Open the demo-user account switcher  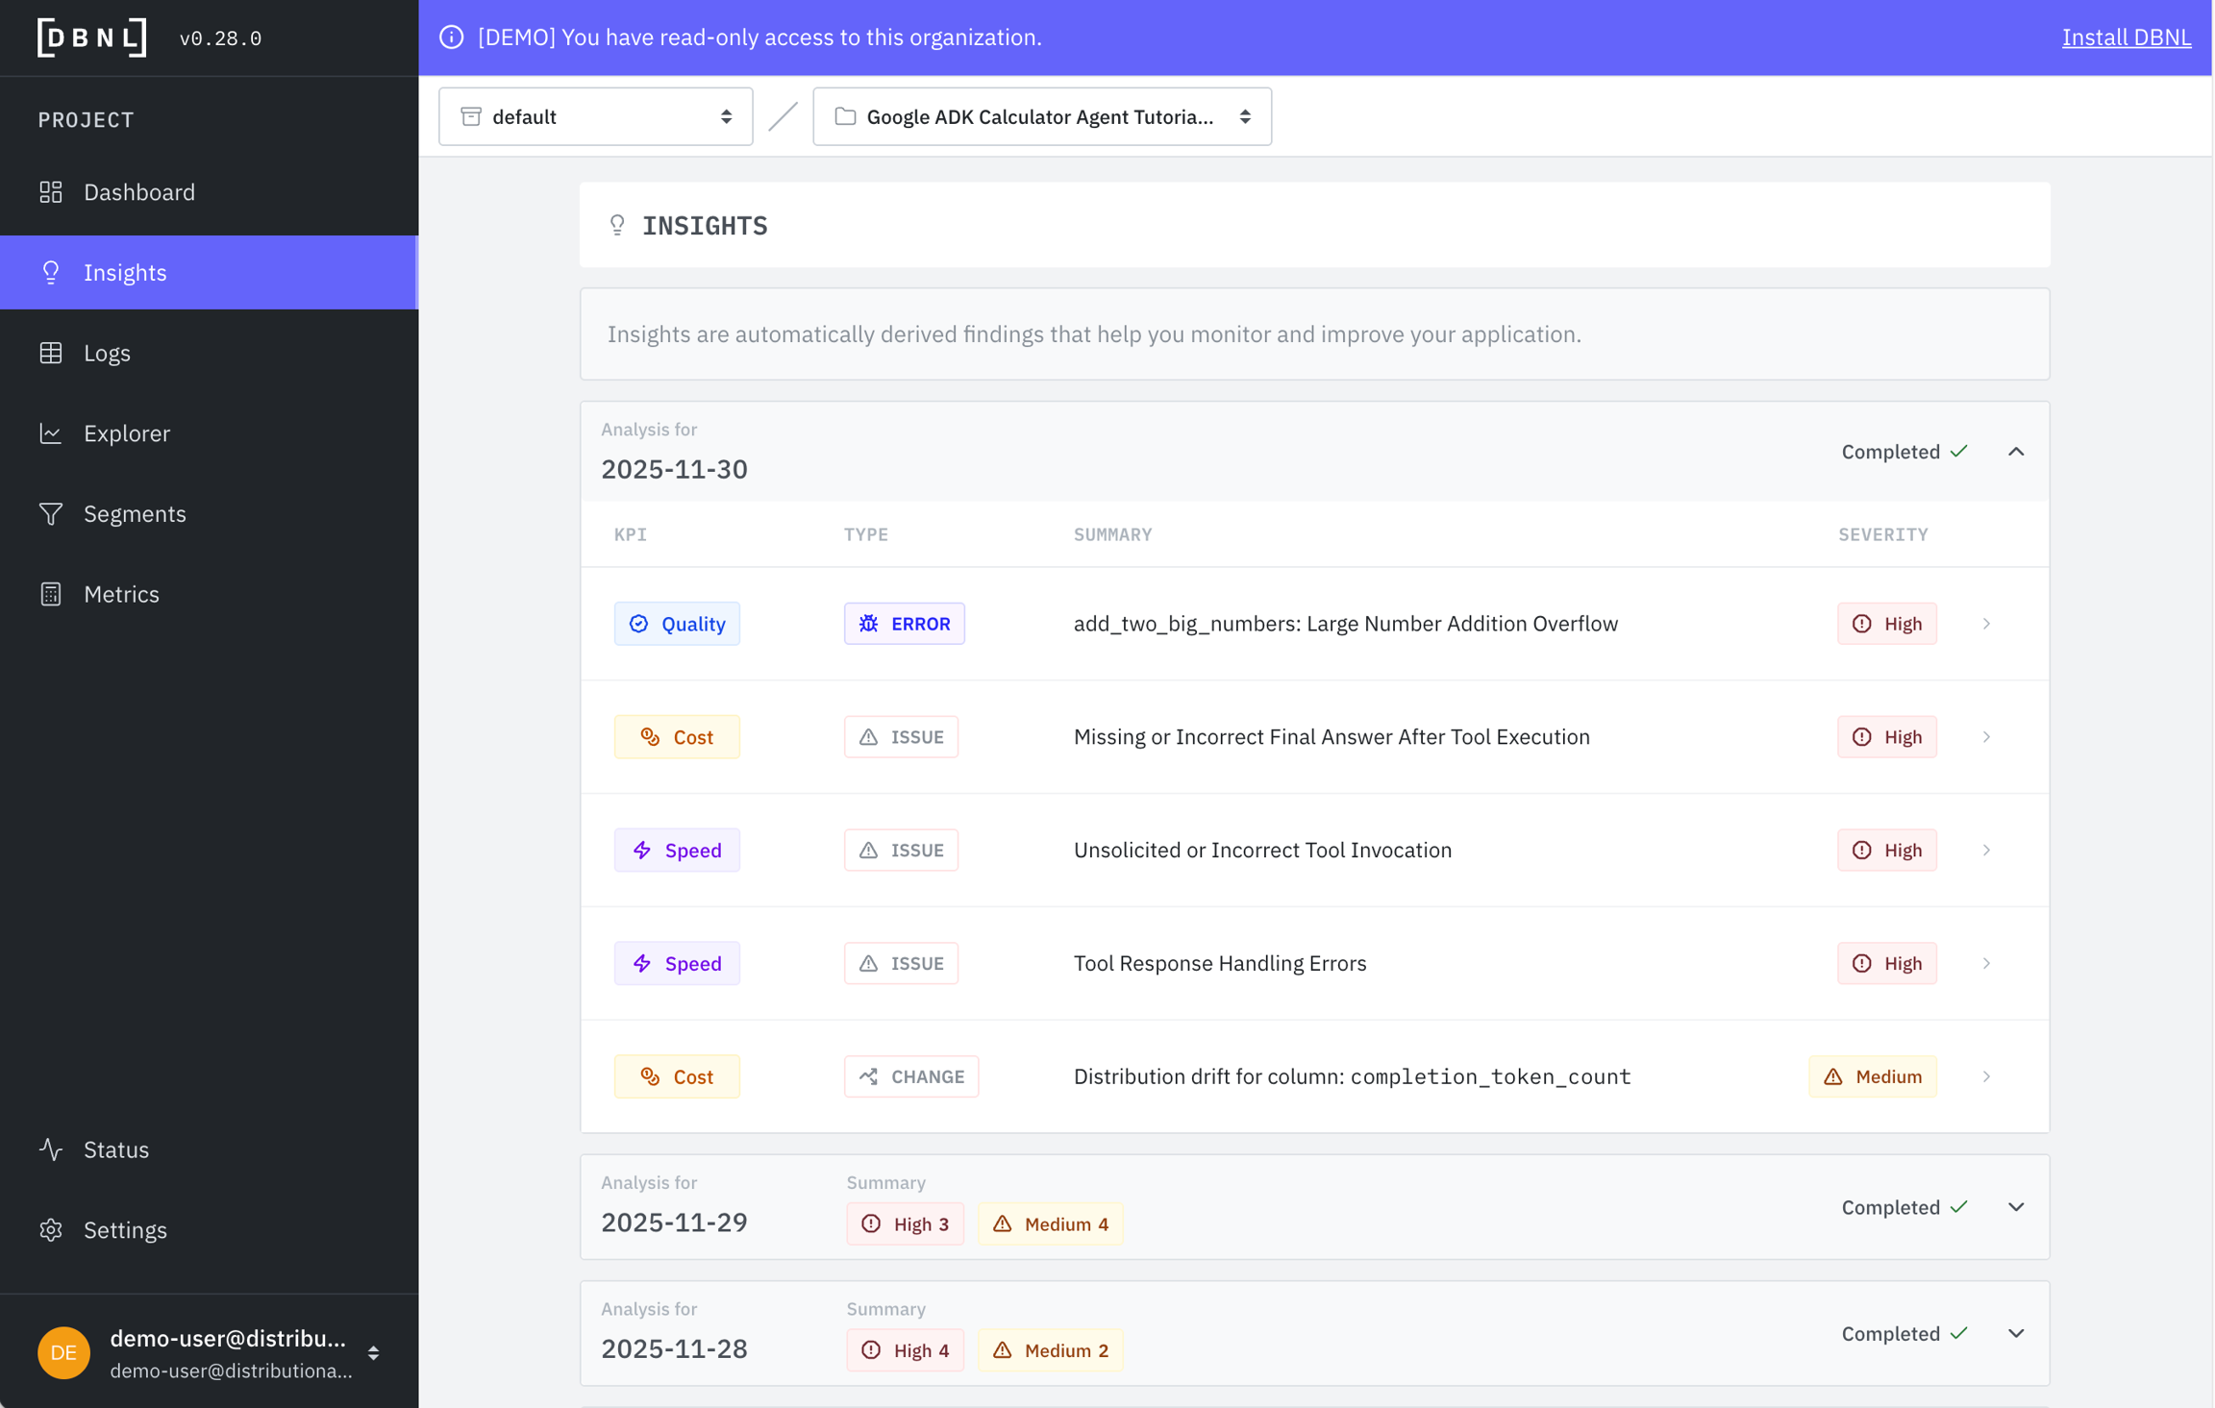[x=373, y=1353]
